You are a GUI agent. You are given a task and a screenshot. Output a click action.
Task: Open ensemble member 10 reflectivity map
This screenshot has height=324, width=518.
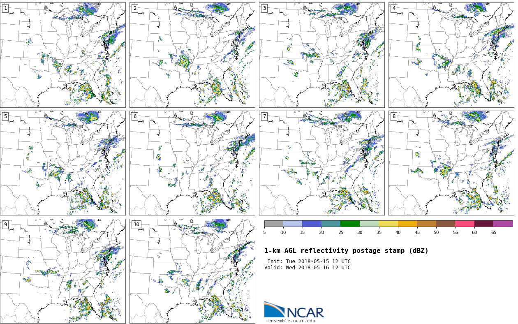(192, 271)
